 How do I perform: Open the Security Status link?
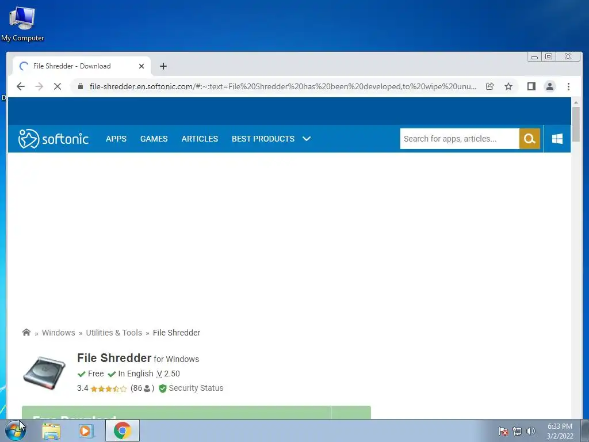pyautogui.click(x=196, y=388)
